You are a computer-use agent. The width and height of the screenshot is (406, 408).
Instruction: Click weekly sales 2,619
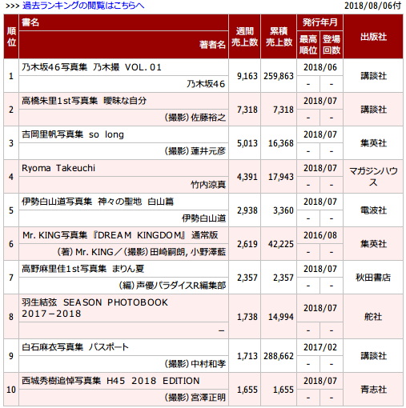pos(247,244)
